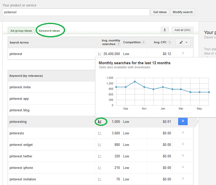Switch to Ad group ideas tab

coord(21,31)
